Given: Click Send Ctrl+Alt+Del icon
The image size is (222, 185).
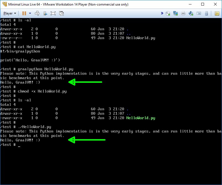Looking at the screenshot, I should [37, 13].
